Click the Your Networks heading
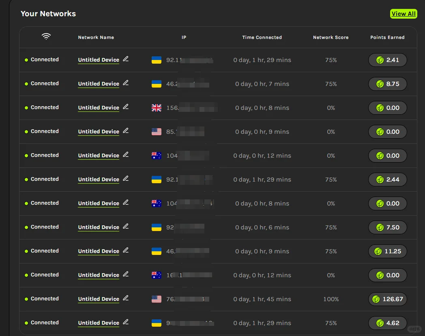This screenshot has width=425, height=336. [48, 14]
